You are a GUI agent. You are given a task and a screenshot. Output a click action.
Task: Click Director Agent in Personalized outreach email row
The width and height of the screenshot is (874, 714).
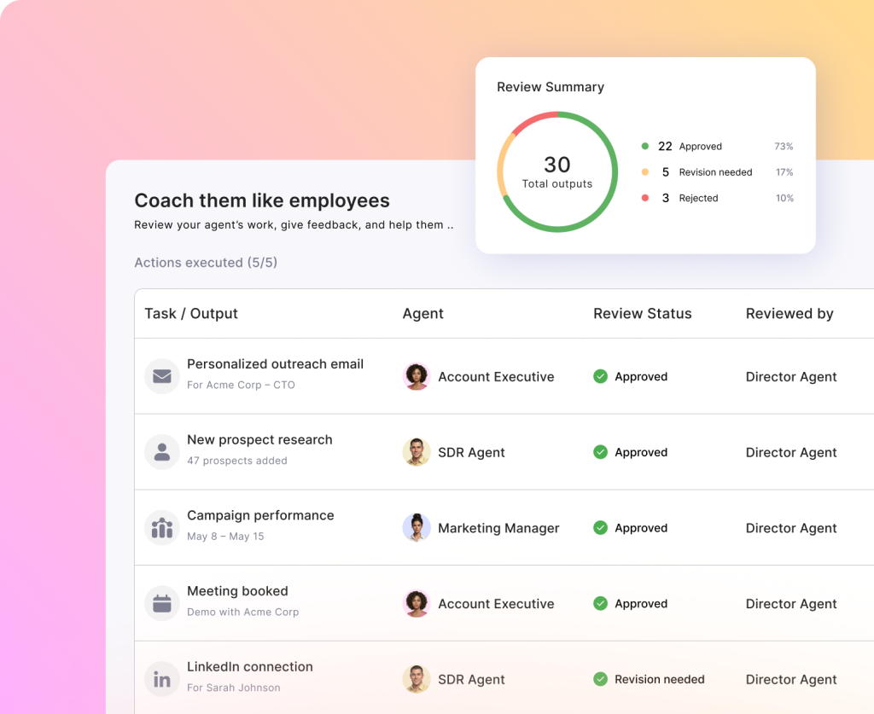[x=791, y=376]
